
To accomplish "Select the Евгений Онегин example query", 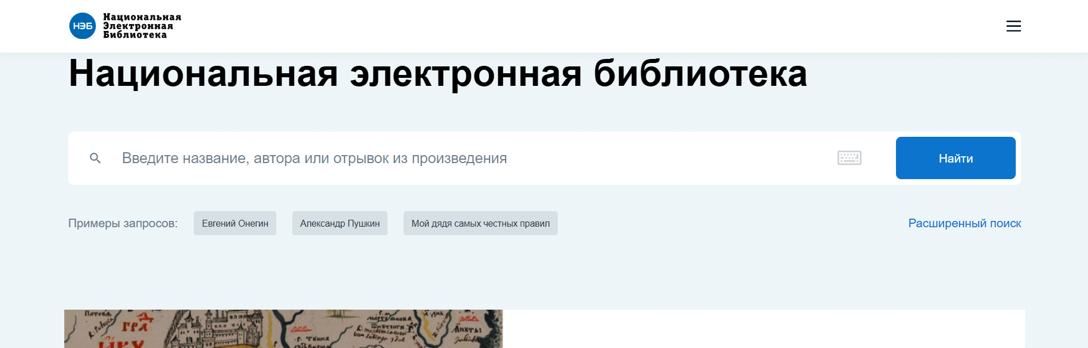I will [x=235, y=223].
